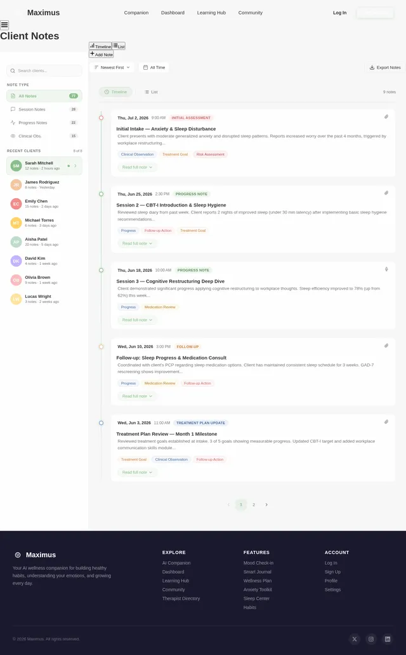Viewport: 406px width, 655px height.
Task: Open the Newest First sort dropdown
Action: [112, 67]
